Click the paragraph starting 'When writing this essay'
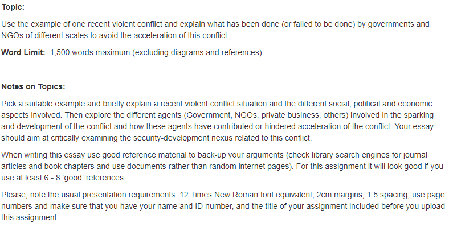 pyautogui.click(x=222, y=167)
